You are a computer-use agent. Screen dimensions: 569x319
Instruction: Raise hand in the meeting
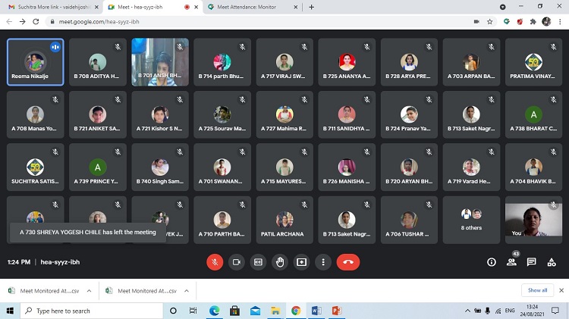[x=280, y=262]
